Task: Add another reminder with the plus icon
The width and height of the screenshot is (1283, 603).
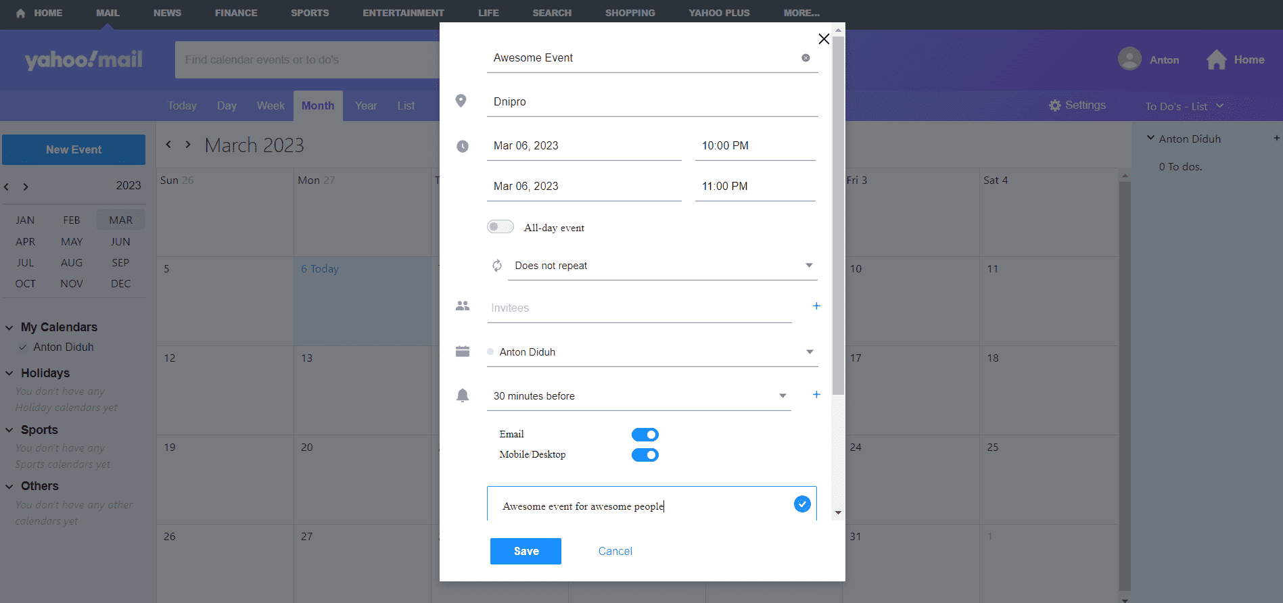Action: coord(816,395)
